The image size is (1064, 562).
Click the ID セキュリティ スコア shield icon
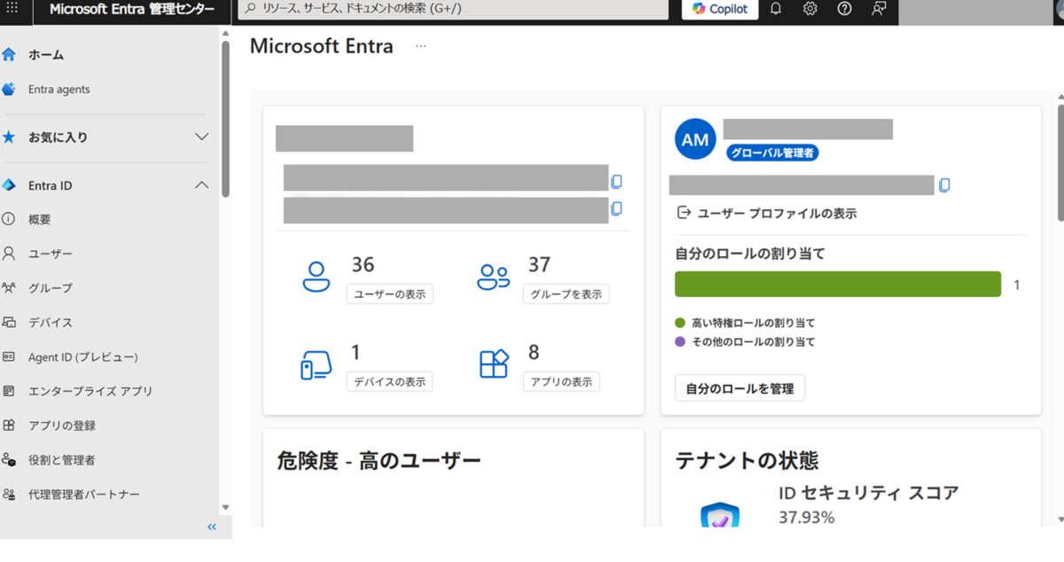[719, 514]
